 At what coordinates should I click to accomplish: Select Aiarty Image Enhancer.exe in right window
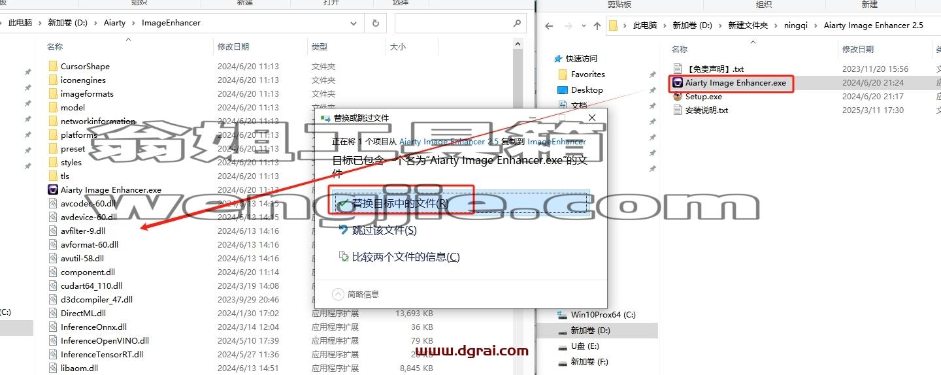735,83
